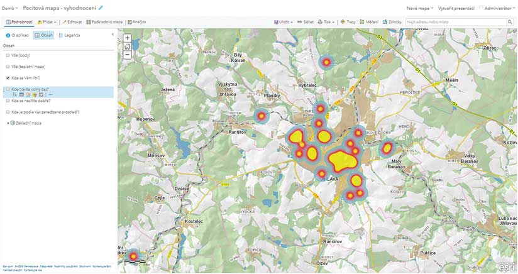The width and height of the screenshot is (518, 274).
Task: Open ArcGIS Marketplace footer link
Action: click(x=26, y=266)
